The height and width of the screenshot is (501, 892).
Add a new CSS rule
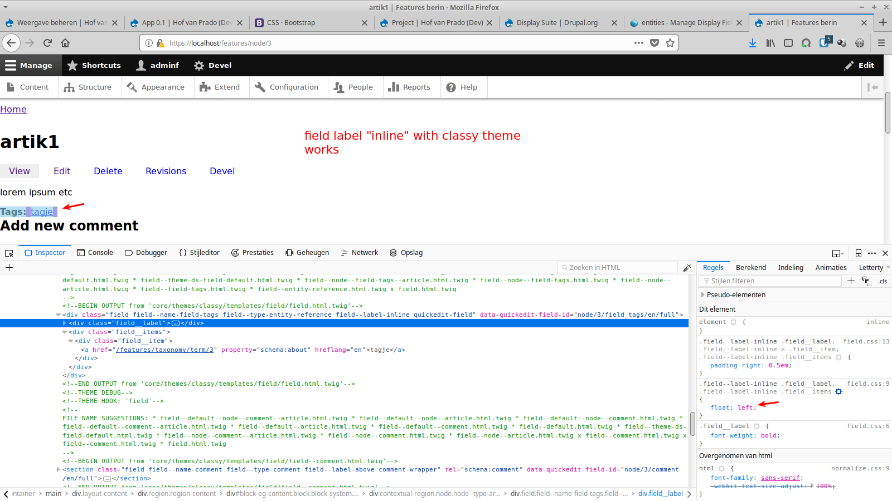point(851,281)
